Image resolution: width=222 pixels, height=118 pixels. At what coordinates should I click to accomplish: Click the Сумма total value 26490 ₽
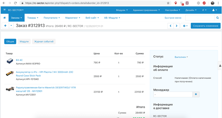click(x=140, y=113)
